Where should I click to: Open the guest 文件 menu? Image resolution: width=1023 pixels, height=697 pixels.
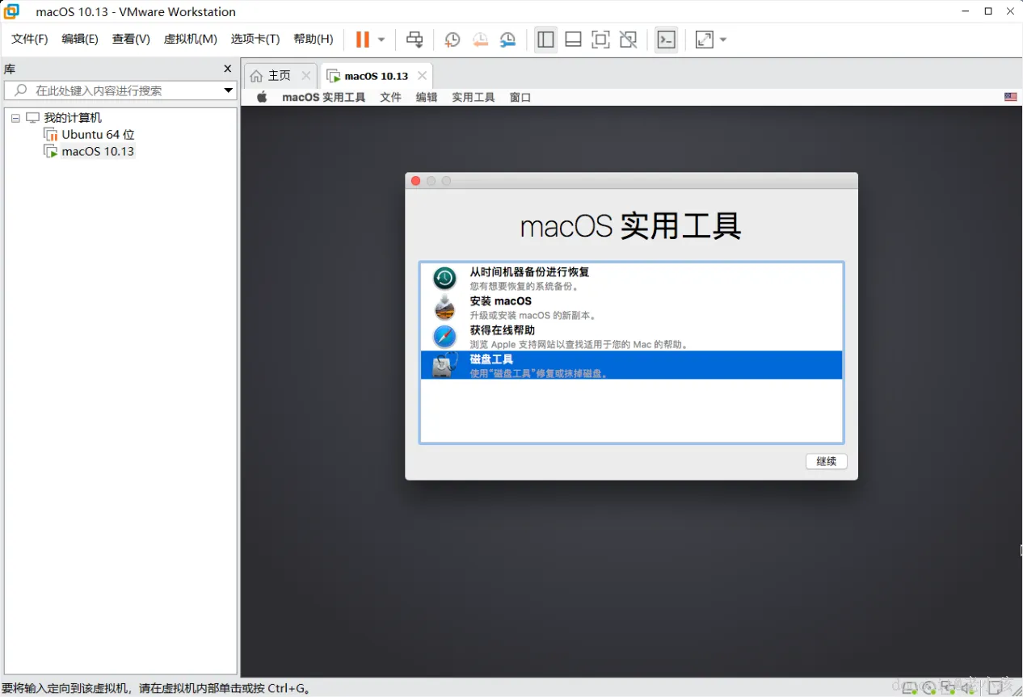(391, 97)
